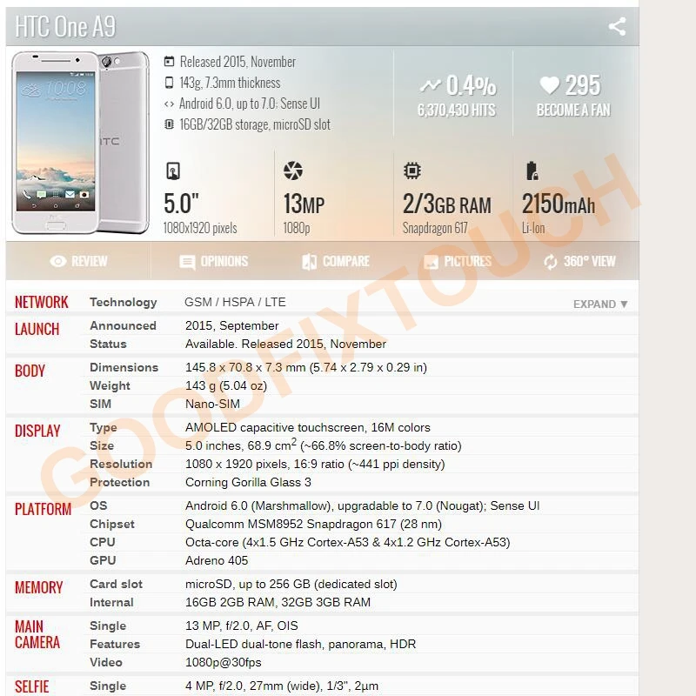Click the display Size label
The image size is (696, 696).
102,445
